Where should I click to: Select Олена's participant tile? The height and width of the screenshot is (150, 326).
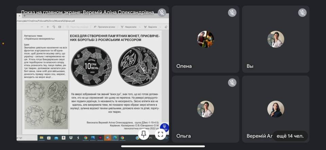205,39
